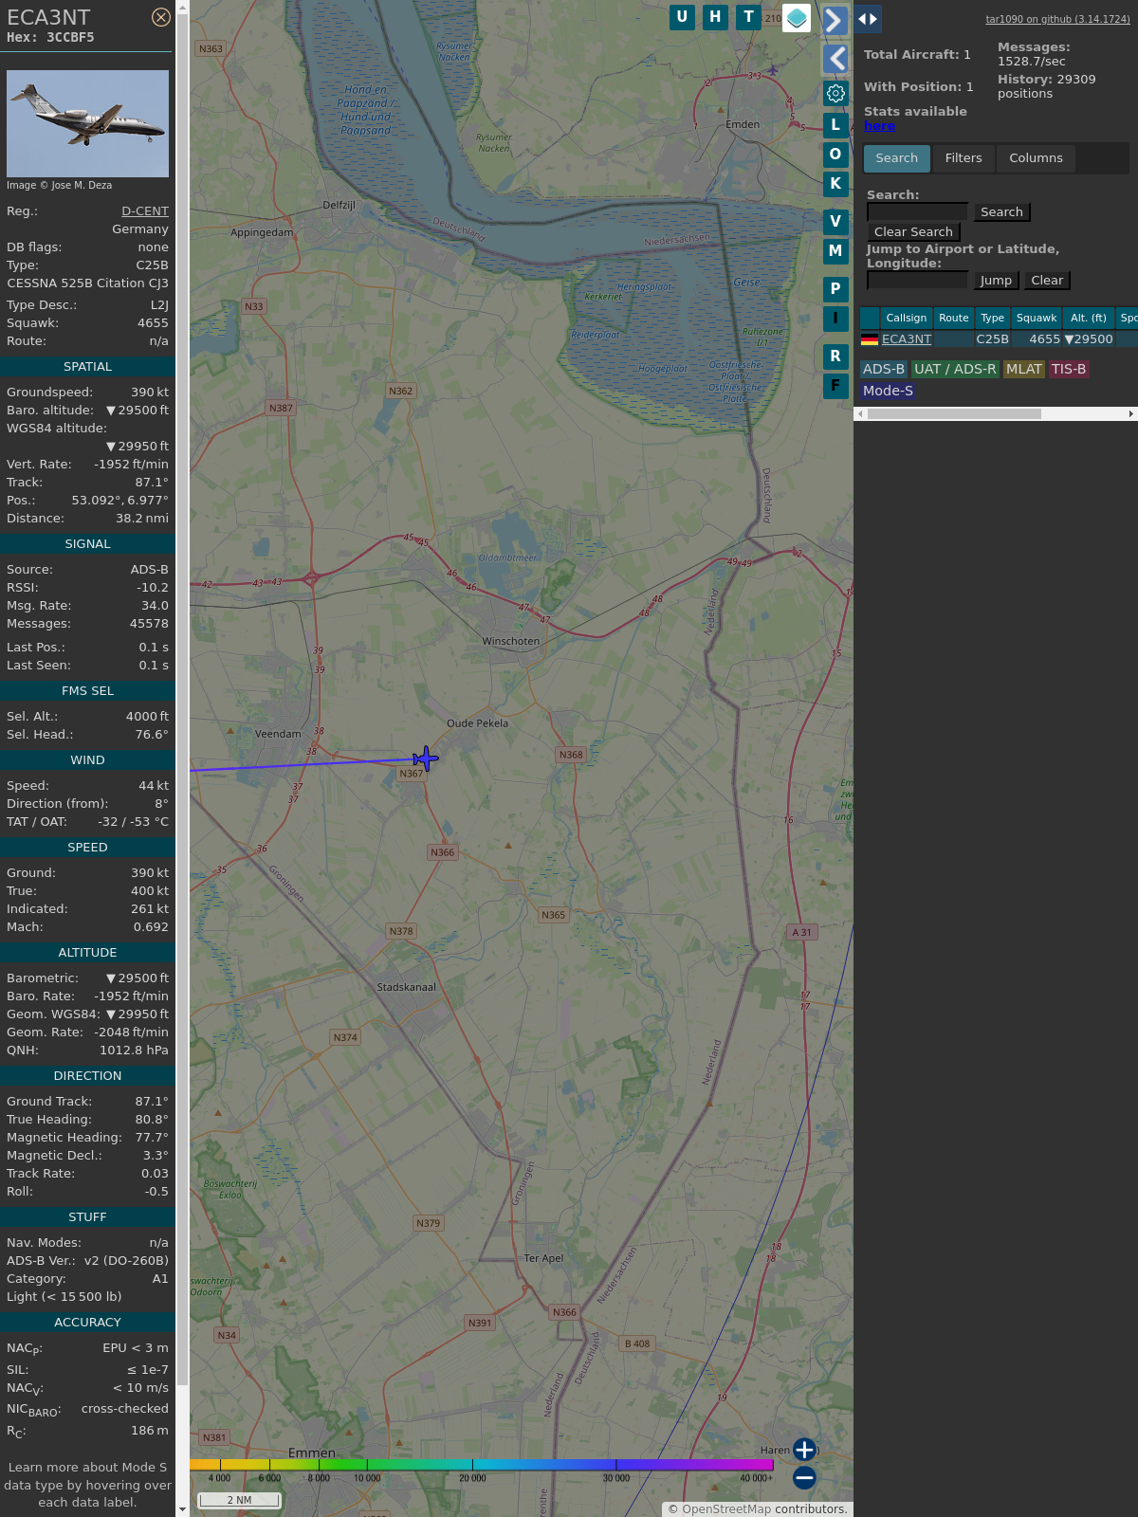Focus the Jump to Airport input field
Screen dimensions: 1138x1517
pyautogui.click(x=917, y=281)
